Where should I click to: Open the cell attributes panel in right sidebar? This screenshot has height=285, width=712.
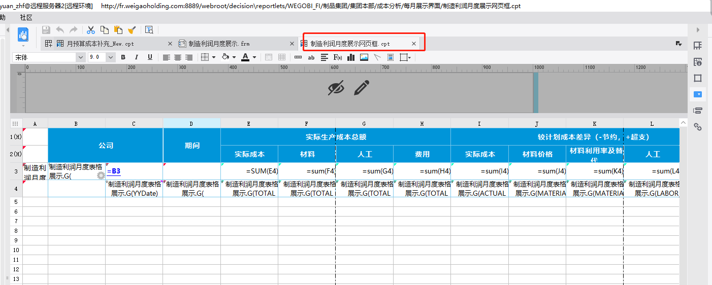click(698, 62)
